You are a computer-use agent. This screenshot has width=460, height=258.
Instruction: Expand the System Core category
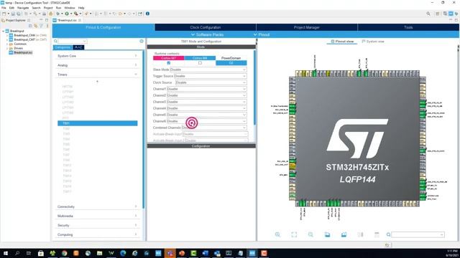pos(98,56)
